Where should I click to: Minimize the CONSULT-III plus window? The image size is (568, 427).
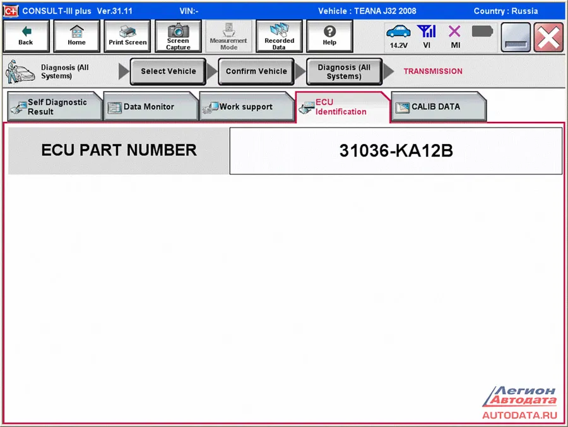click(516, 37)
